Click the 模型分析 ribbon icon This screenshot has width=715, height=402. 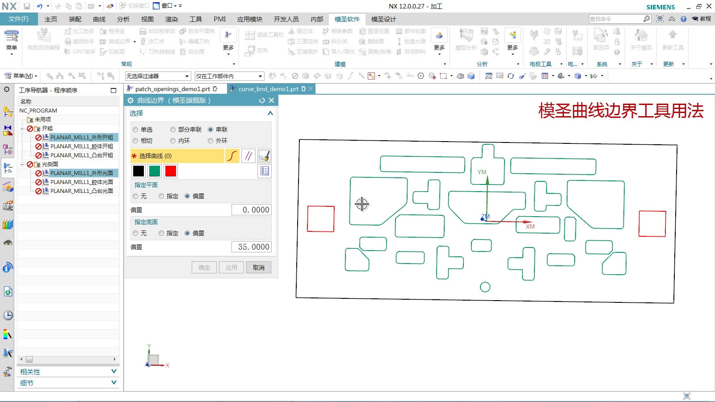(466, 39)
